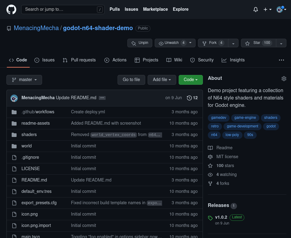Viewport: 291px width, 238px height.
Task: Open .github/workflows folder
Action: click(38, 112)
